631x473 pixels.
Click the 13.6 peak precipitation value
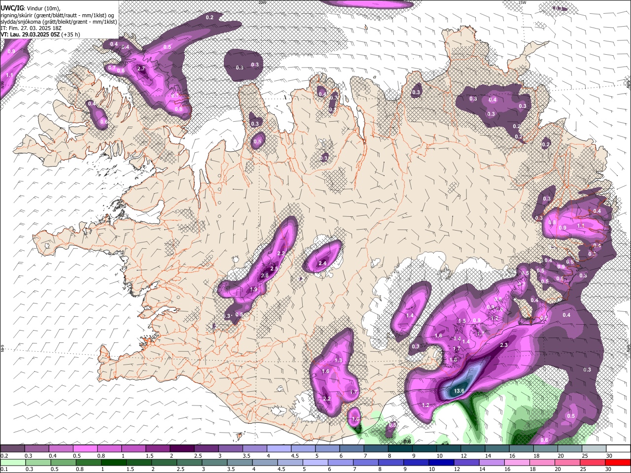tap(459, 391)
